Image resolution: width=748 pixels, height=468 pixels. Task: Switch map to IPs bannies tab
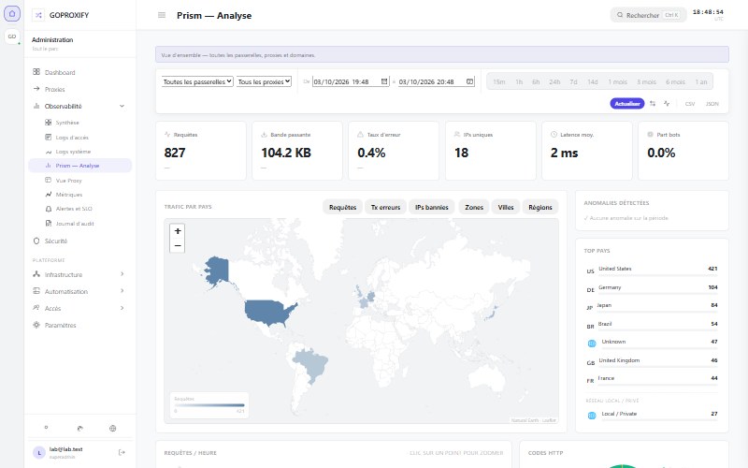[432, 207]
